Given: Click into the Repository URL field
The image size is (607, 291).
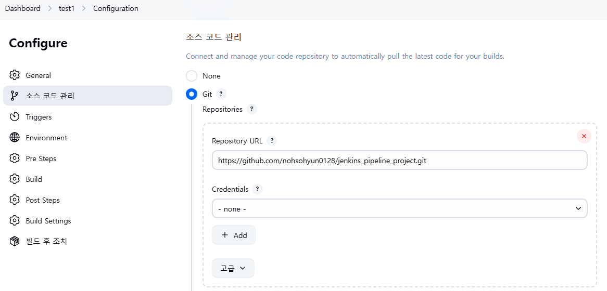Looking at the screenshot, I should click(x=399, y=161).
